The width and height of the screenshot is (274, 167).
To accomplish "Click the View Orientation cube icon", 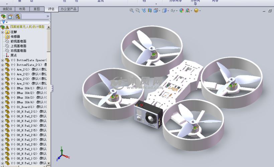I will pos(156,10).
